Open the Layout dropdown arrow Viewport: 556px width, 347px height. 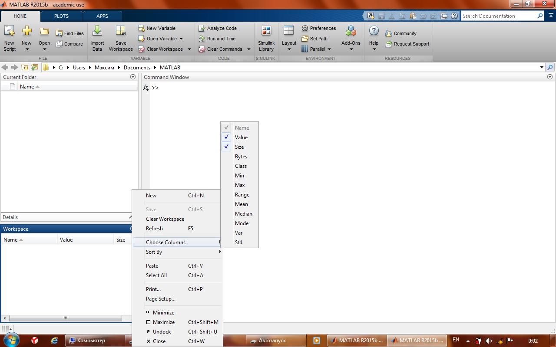289,49
